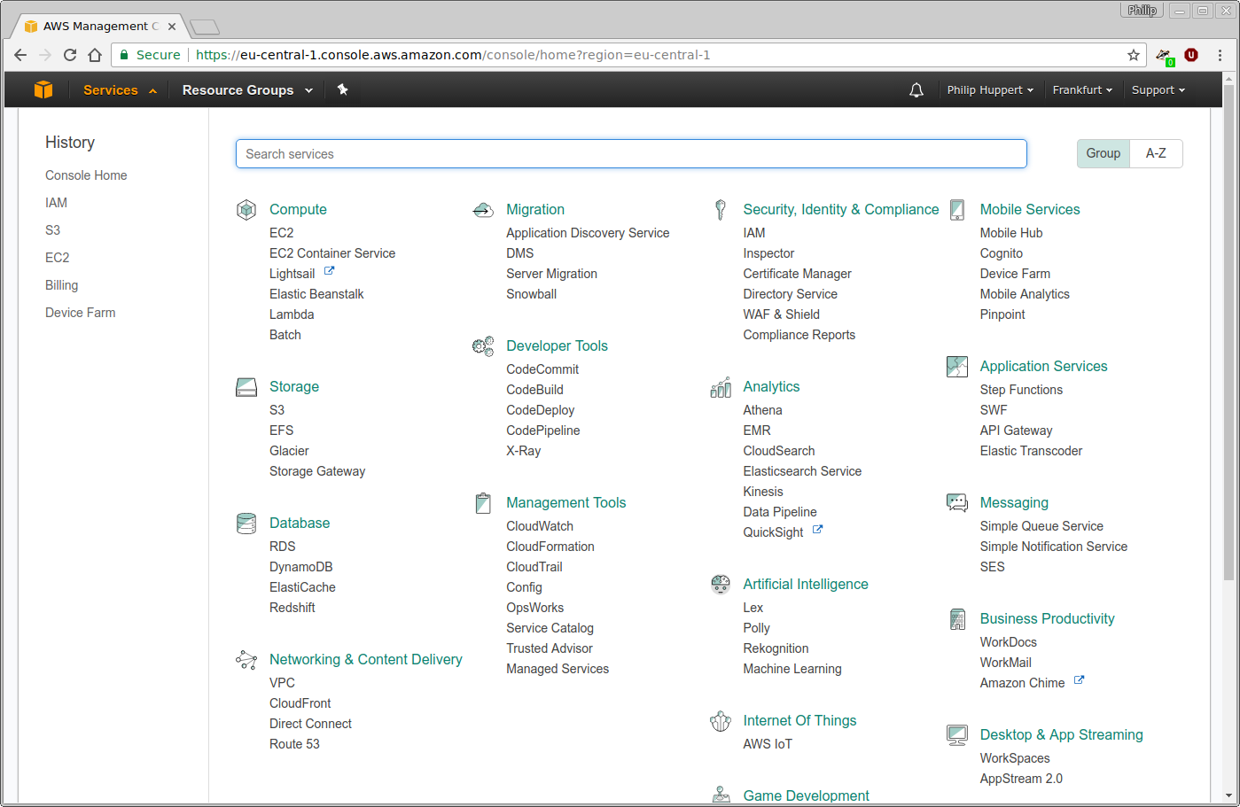Viewport: 1240px width, 807px height.
Task: Select the Internet Of Things icon
Action: click(720, 720)
